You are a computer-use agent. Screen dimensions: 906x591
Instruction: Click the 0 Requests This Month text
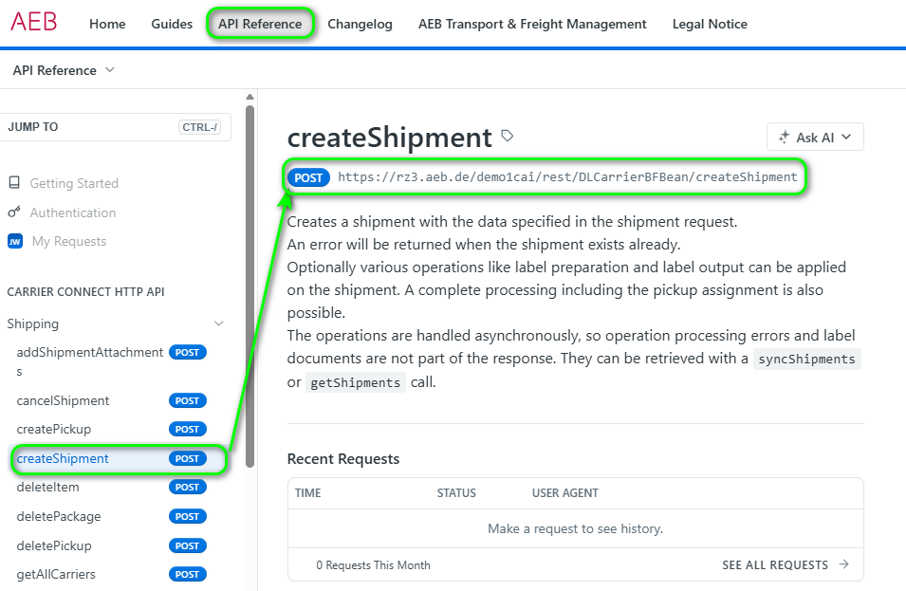[x=373, y=565]
